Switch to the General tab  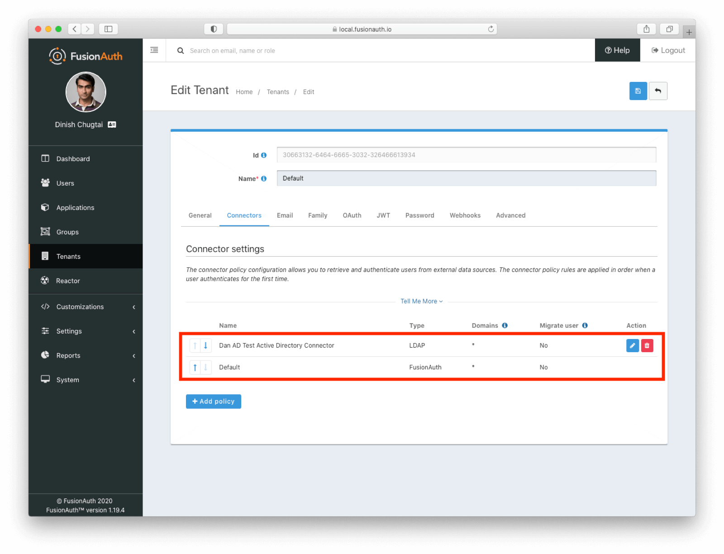(200, 215)
